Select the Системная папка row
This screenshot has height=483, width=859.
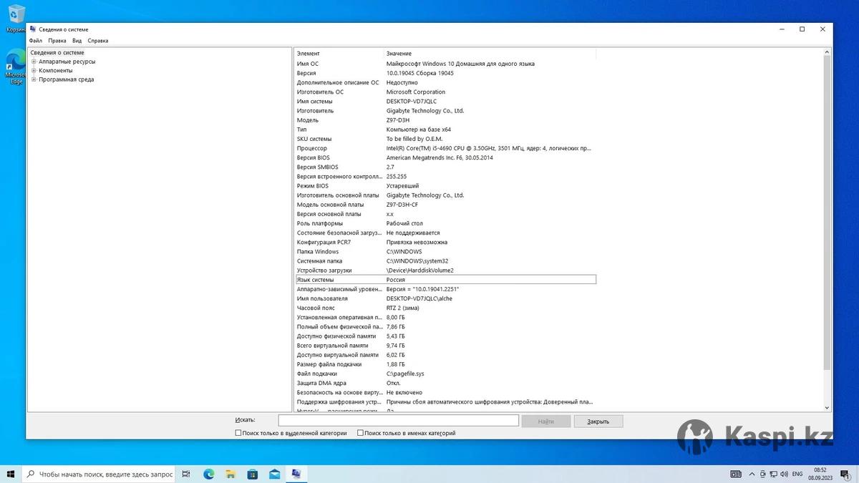click(445, 261)
